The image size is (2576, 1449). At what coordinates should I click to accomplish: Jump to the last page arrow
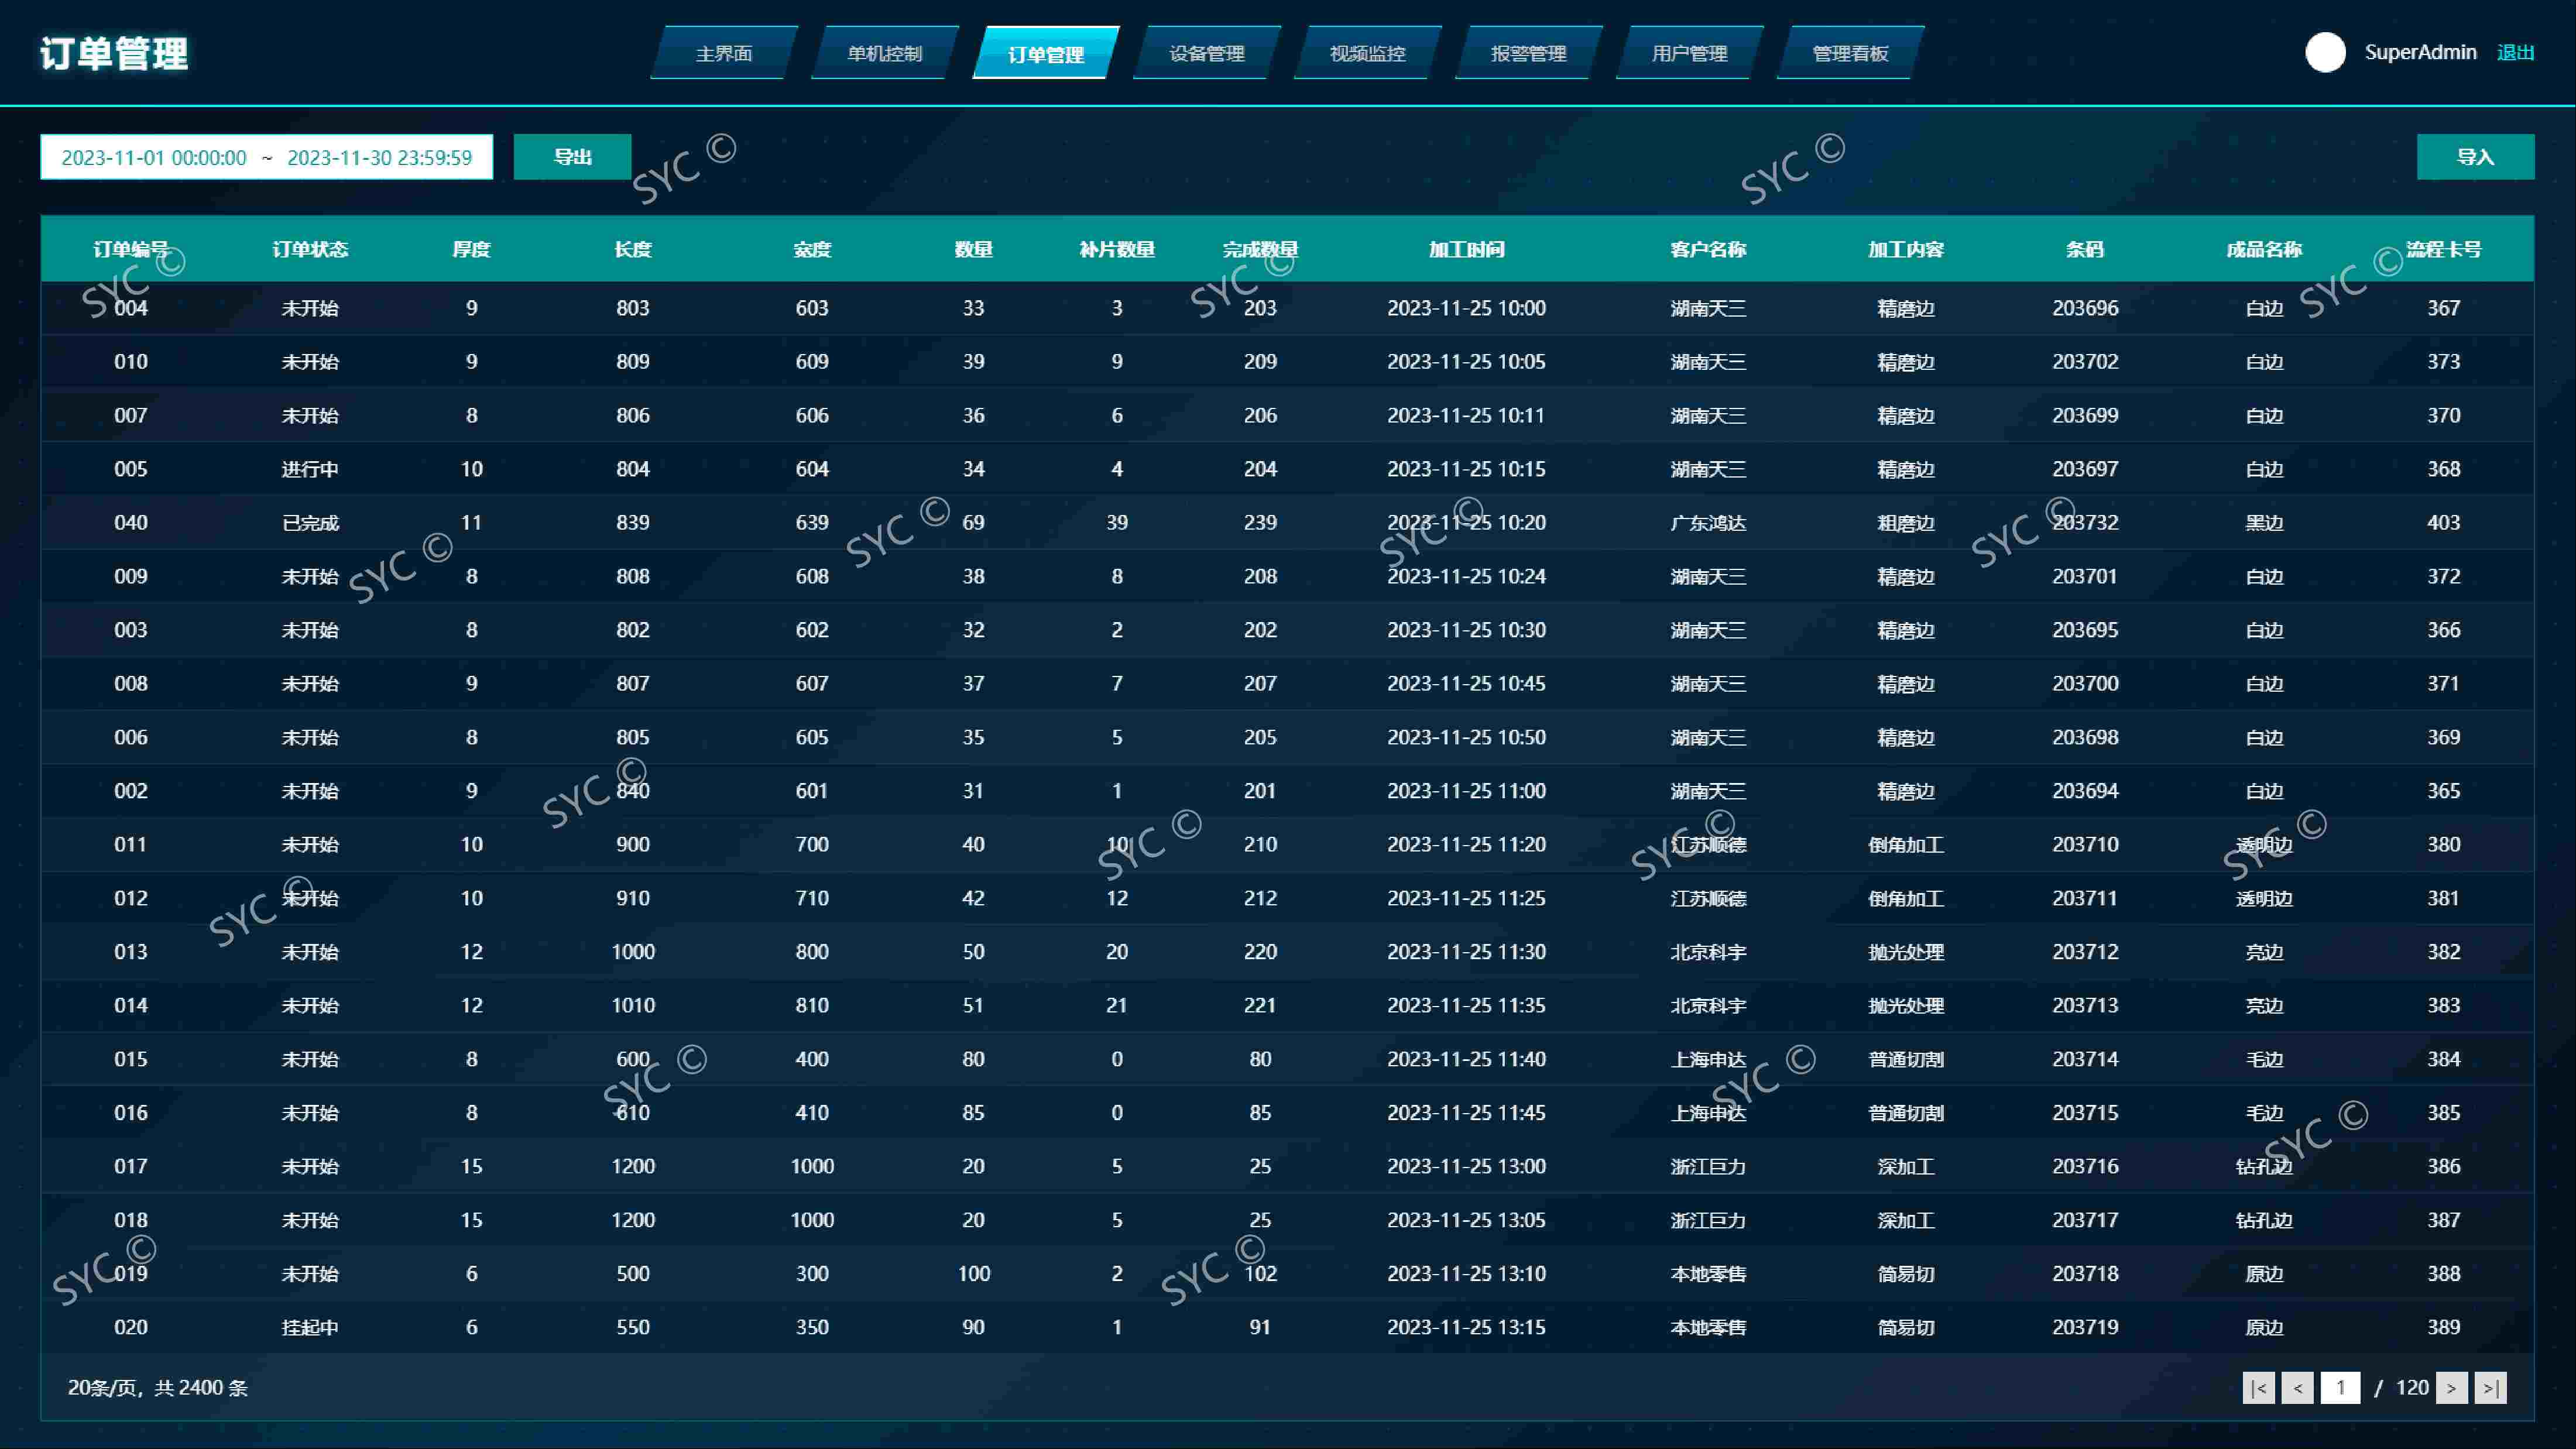[2490, 1387]
